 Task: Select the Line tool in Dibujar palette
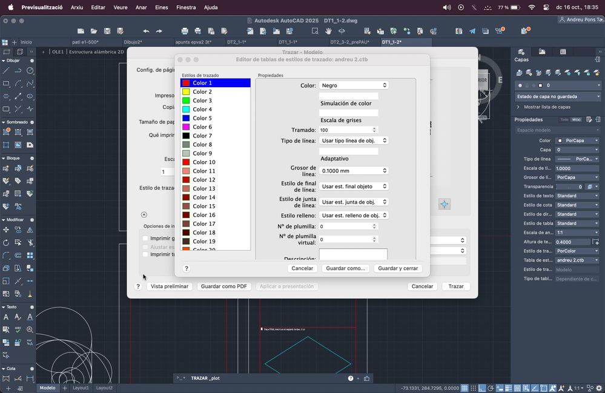(x=6, y=71)
